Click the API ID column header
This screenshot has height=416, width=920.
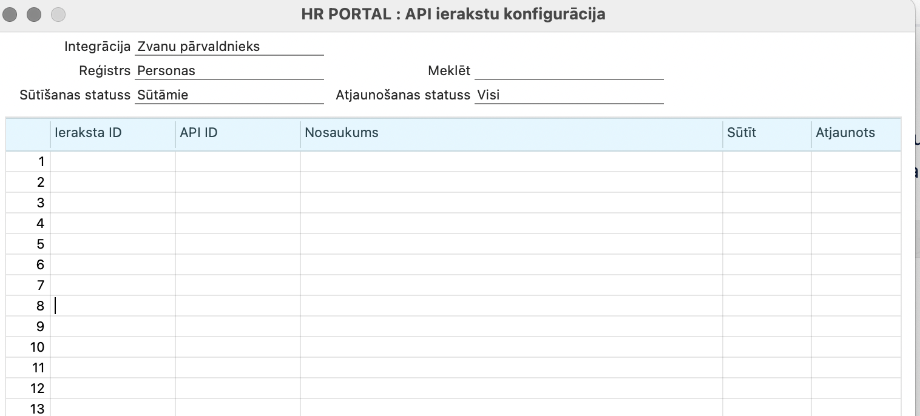pos(237,133)
